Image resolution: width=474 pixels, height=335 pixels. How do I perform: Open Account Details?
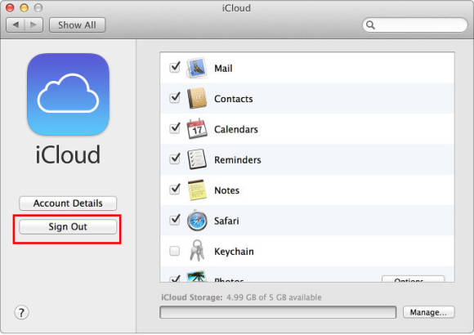pos(68,203)
